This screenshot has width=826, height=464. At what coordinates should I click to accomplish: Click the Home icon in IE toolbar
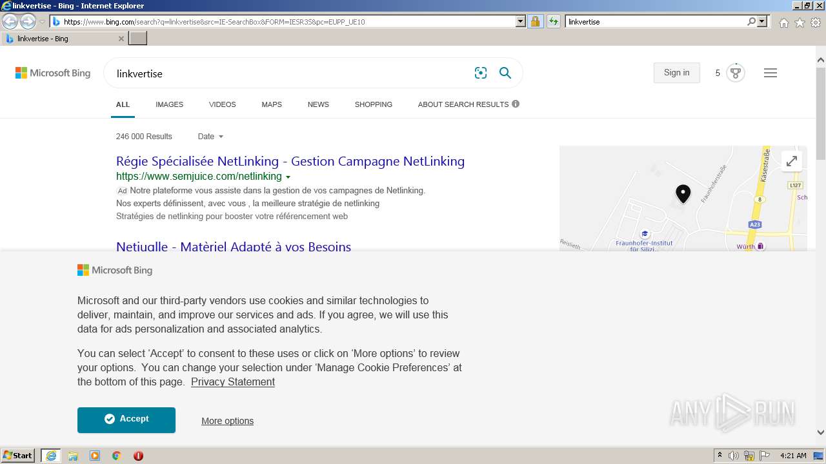tap(783, 23)
